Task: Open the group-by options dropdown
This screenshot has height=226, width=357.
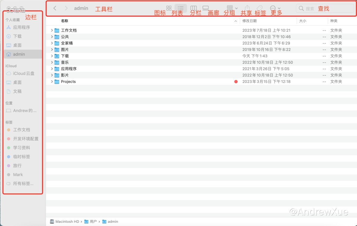Action: [x=232, y=8]
